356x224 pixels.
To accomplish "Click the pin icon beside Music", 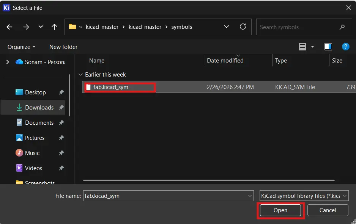I will (61, 153).
